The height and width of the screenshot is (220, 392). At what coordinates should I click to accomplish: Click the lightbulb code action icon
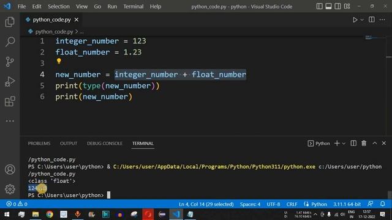coord(59,61)
